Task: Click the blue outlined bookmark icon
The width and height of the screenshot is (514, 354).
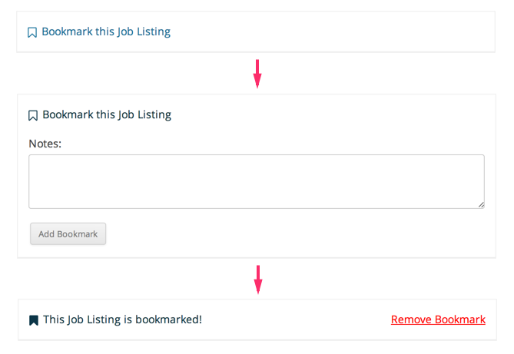Action: pos(32,32)
